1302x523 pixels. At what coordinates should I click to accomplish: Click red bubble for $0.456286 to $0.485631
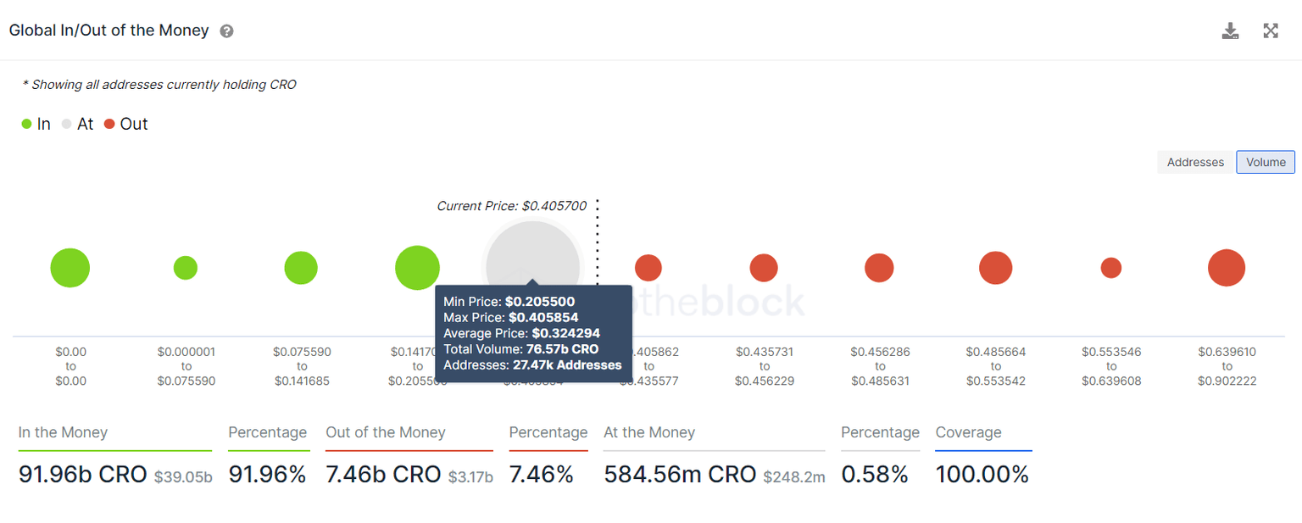[x=879, y=268]
